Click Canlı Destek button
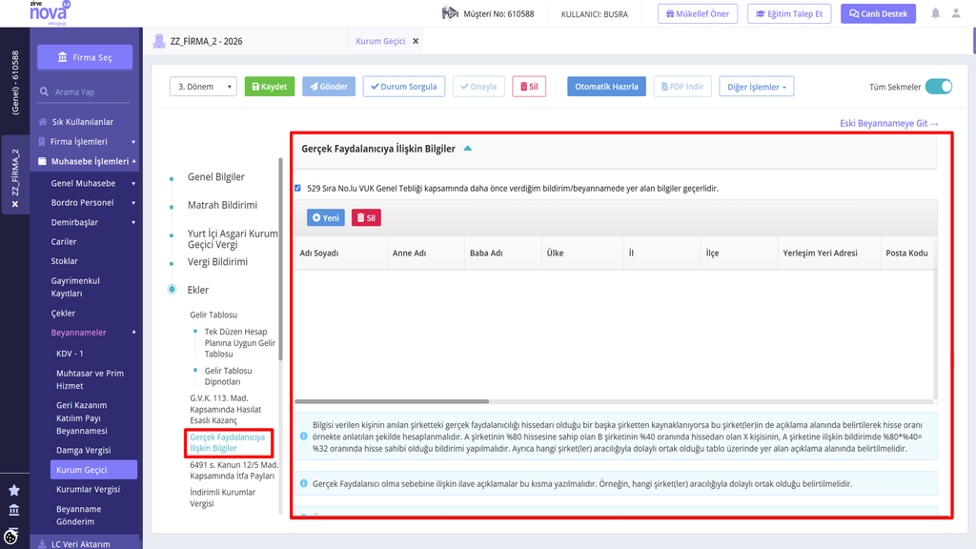This screenshot has height=549, width=976. 878,13
